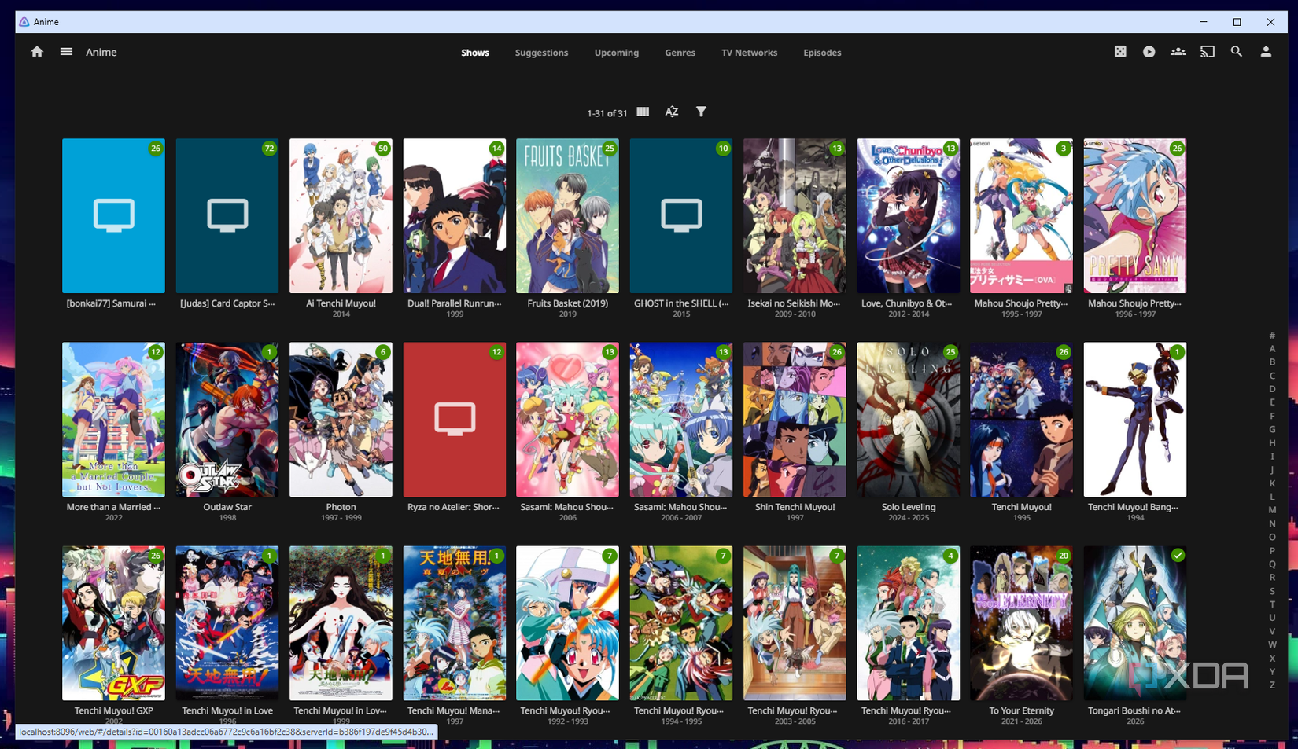Open the A-Z sort options

(672, 112)
